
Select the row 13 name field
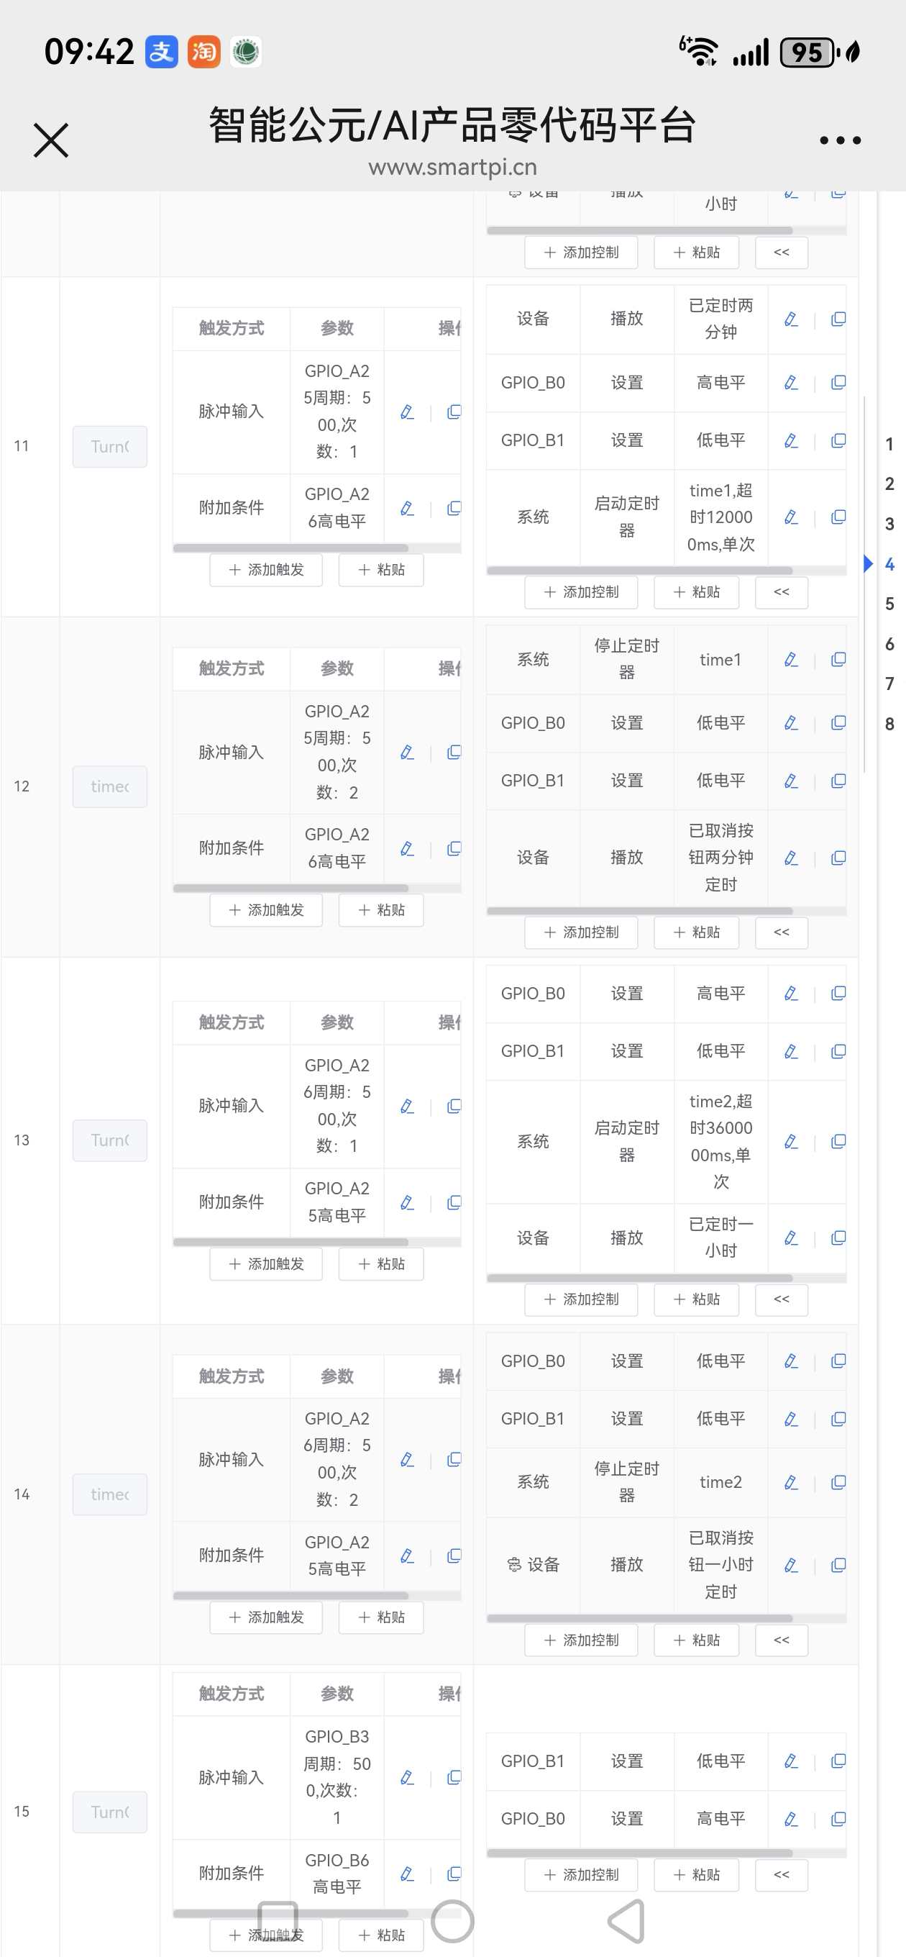(x=110, y=1140)
